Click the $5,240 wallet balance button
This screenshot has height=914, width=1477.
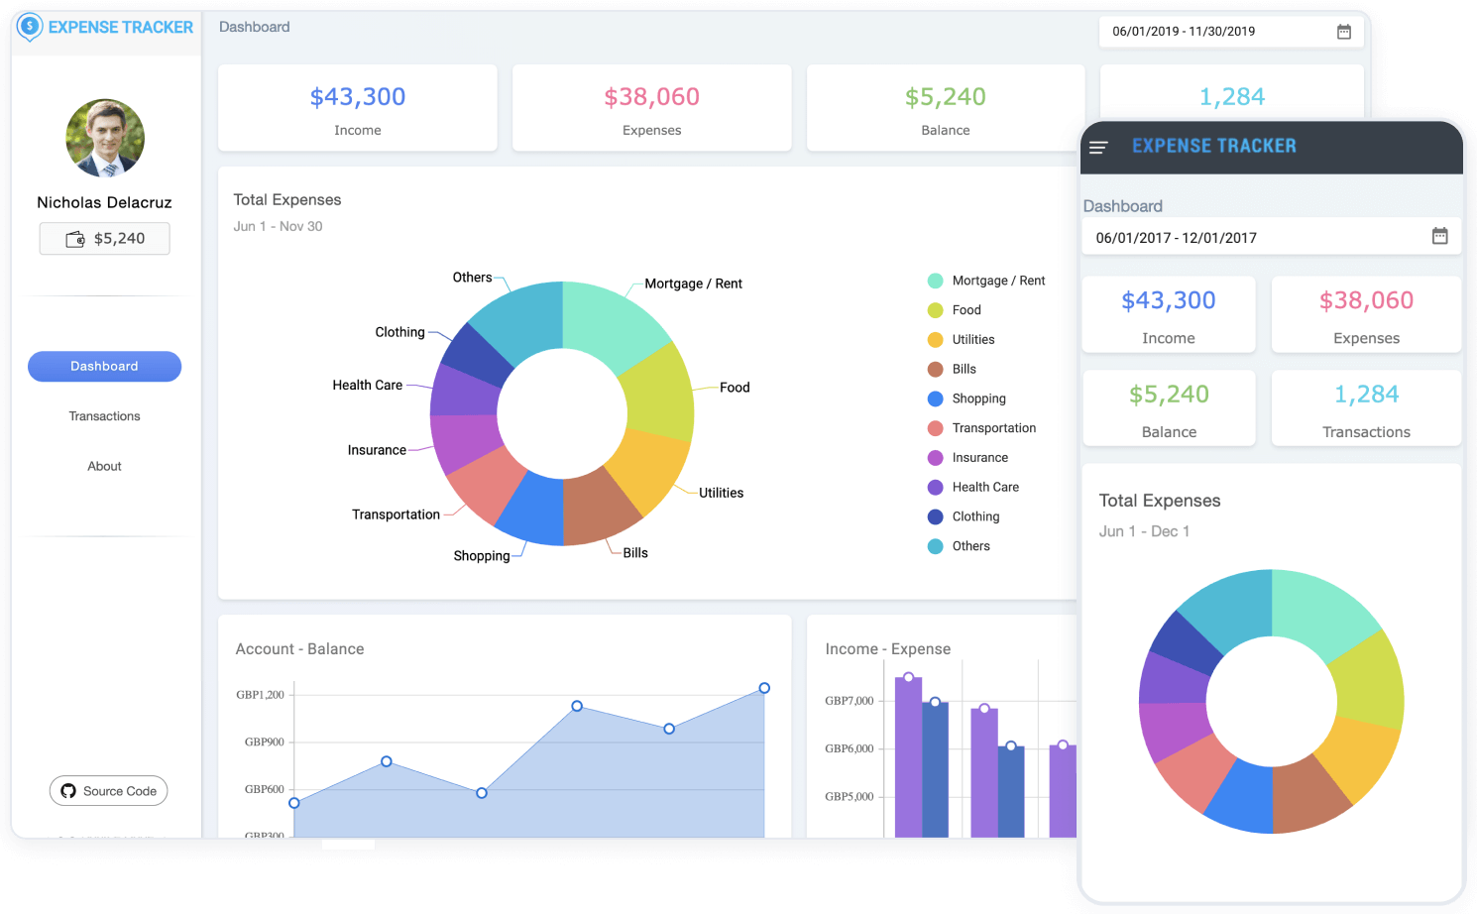click(x=105, y=239)
